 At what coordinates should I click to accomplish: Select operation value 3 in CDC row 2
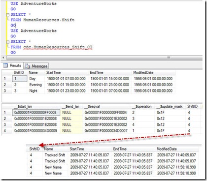[142, 119]
